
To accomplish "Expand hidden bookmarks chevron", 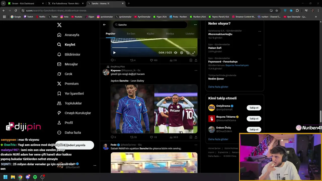I will click(x=316, y=17).
